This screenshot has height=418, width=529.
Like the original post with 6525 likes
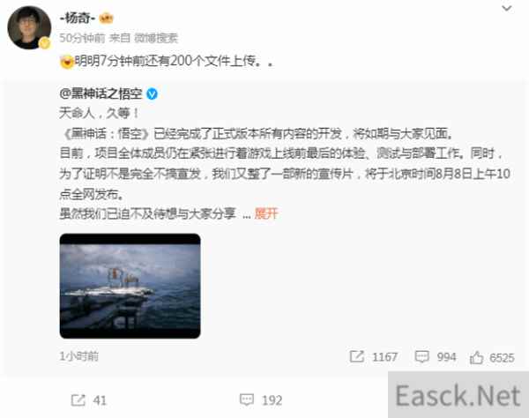click(492, 357)
